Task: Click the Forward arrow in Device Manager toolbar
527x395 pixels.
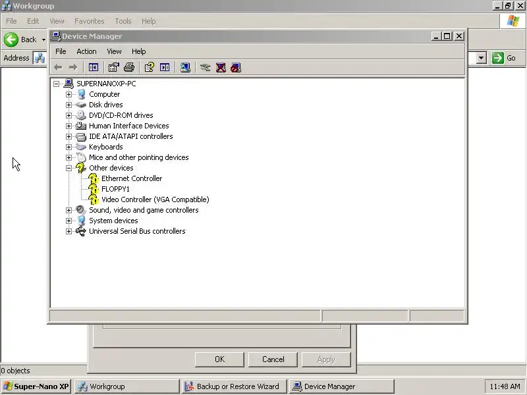Action: (x=73, y=68)
